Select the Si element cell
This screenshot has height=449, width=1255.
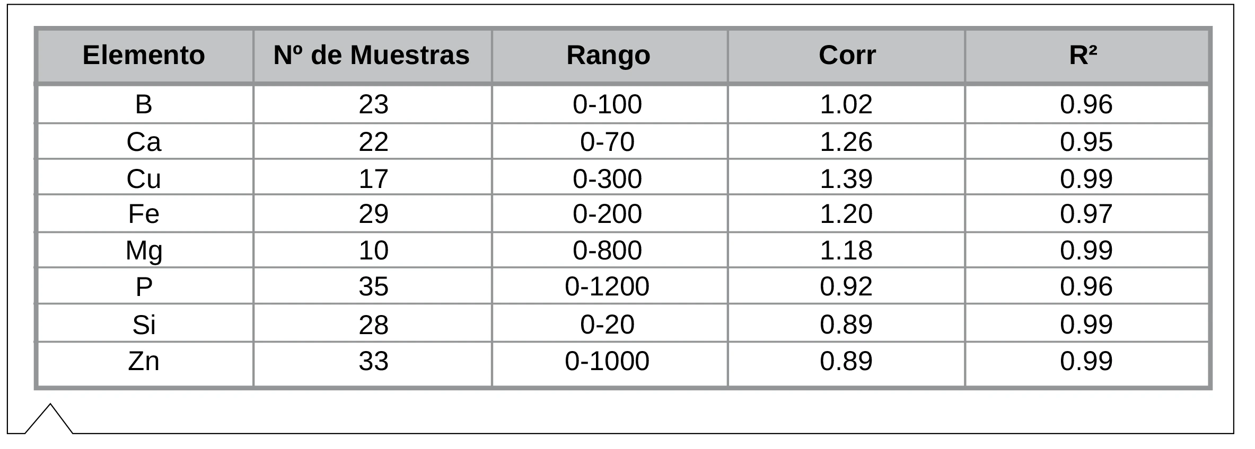[144, 325]
